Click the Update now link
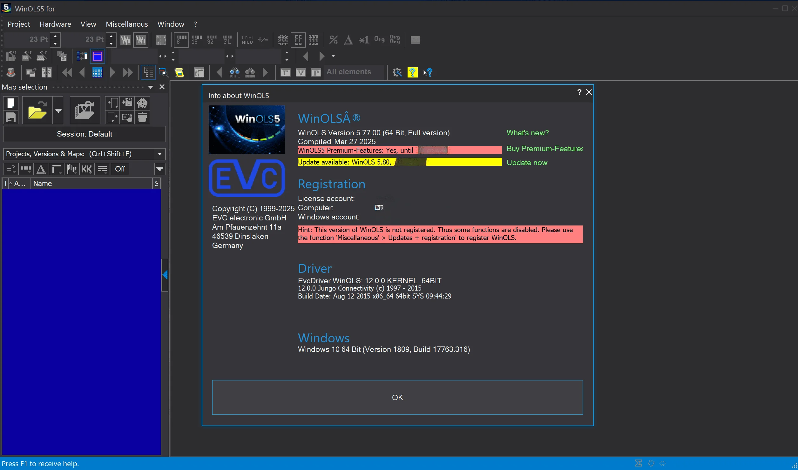 pyautogui.click(x=527, y=163)
